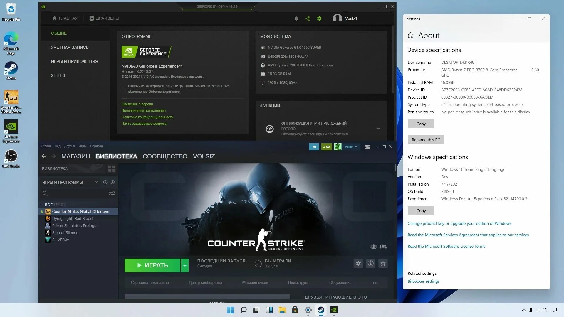Open Steam library advanced filter icon
564x317 pixels.
(112, 193)
